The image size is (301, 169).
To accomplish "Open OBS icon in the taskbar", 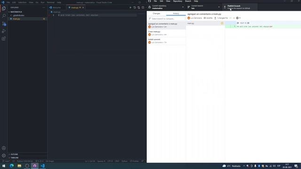I will click(27, 166).
